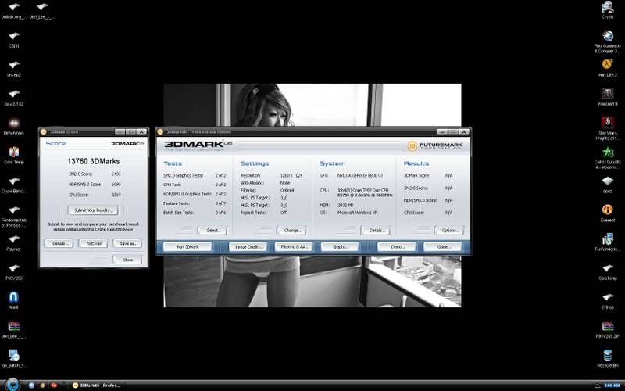Image resolution: width=625 pixels, height=391 pixels.
Task: Click Save as button in Score window
Action: pos(127,243)
